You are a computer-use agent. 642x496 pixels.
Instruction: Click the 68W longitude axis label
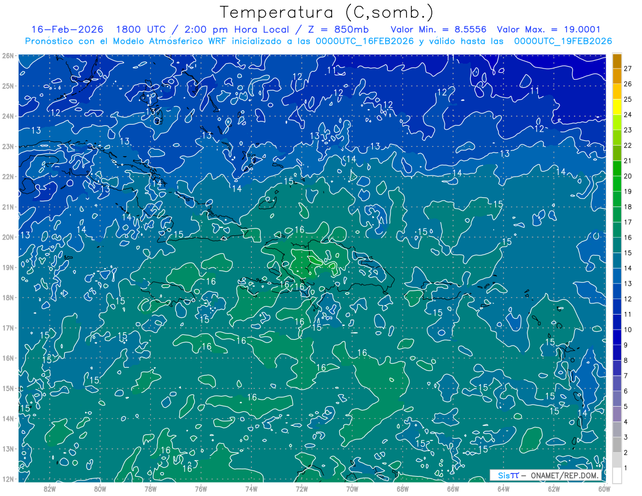point(402,489)
